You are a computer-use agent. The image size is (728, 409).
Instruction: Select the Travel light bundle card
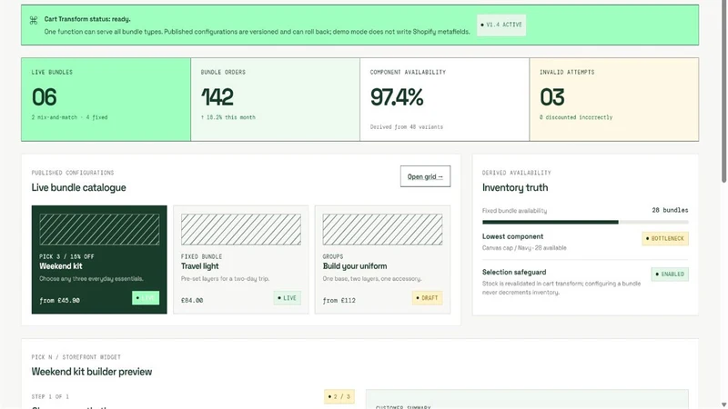[241, 260]
